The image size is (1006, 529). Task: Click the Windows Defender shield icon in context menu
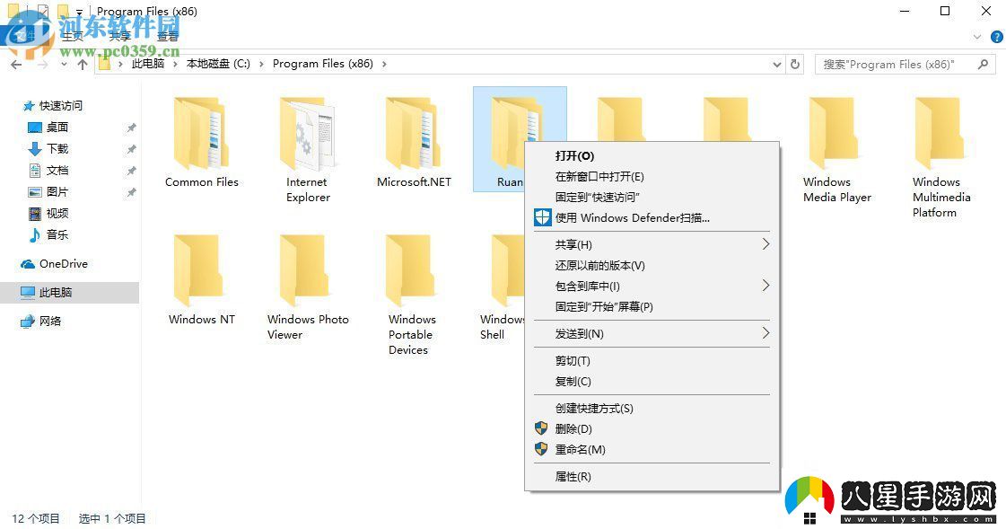click(542, 217)
